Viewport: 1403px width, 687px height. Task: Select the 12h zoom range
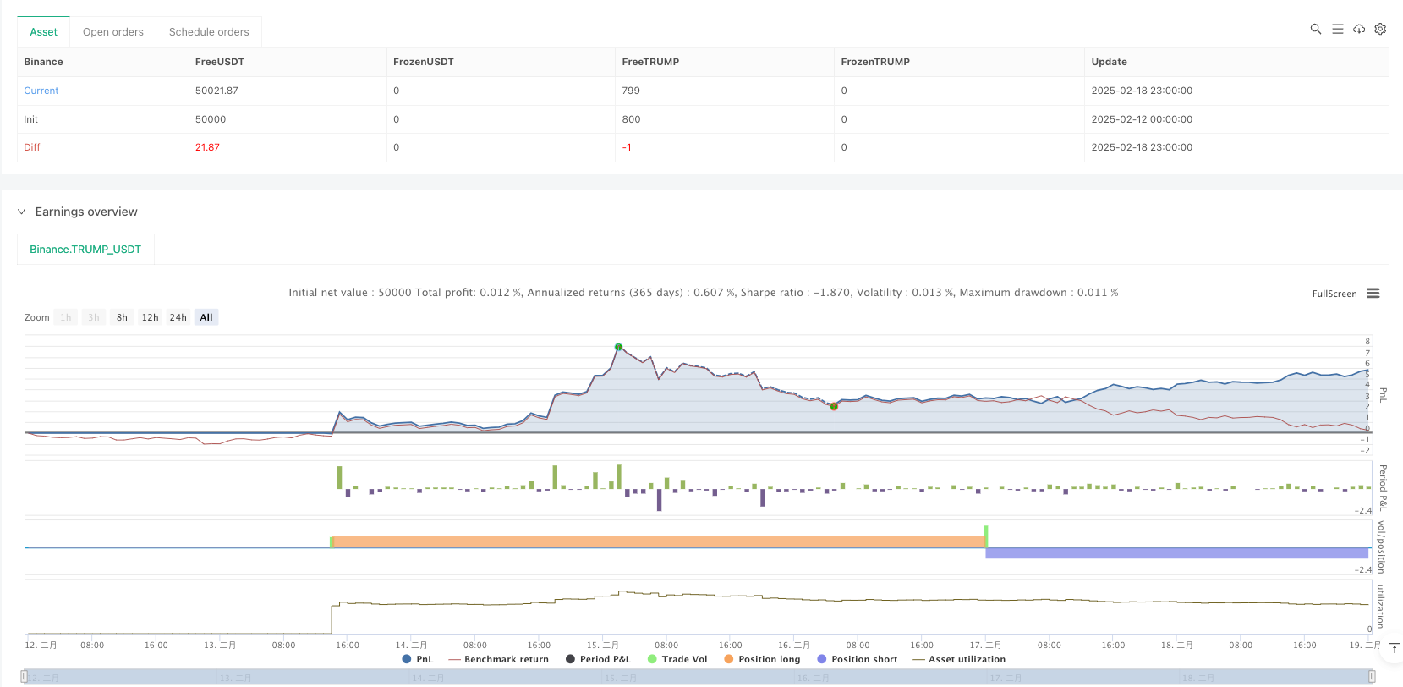pyautogui.click(x=150, y=317)
